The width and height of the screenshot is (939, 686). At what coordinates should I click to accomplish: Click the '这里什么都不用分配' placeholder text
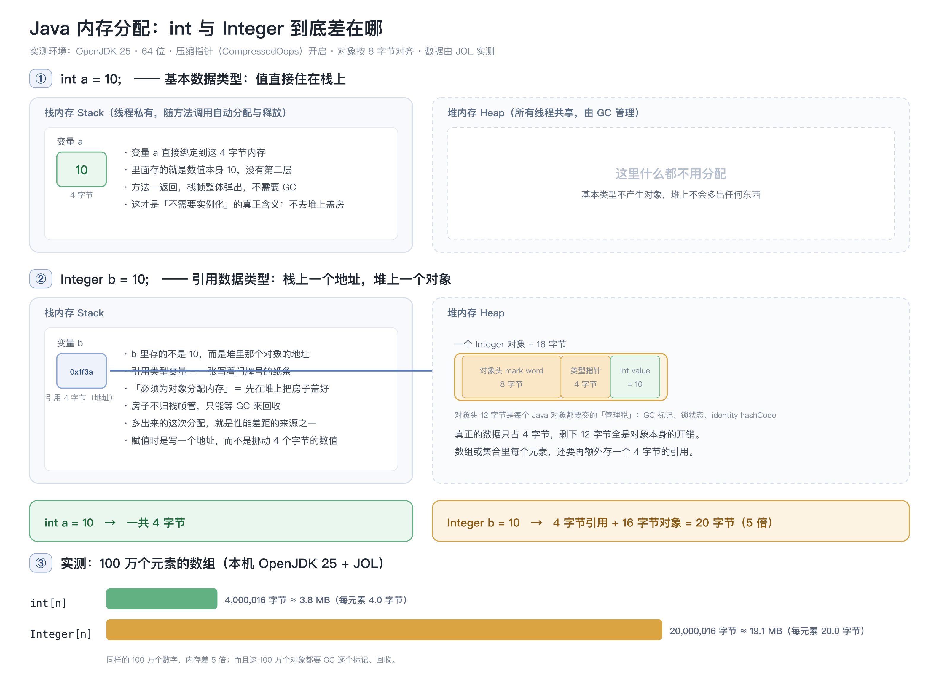pos(670,174)
